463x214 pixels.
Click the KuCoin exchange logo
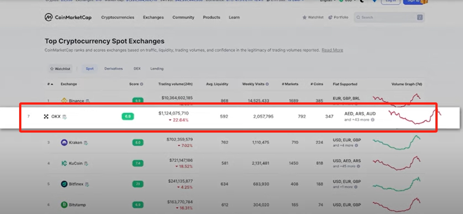tap(64, 163)
